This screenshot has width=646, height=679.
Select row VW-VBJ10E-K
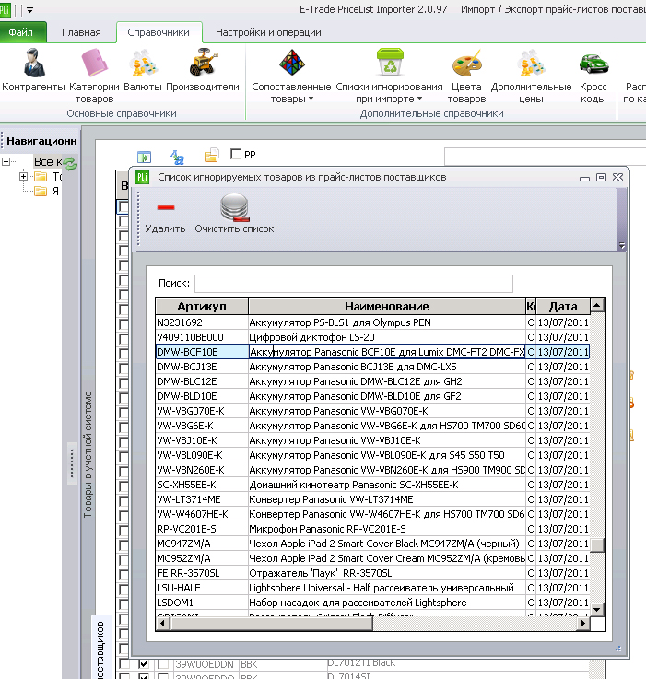coord(372,440)
